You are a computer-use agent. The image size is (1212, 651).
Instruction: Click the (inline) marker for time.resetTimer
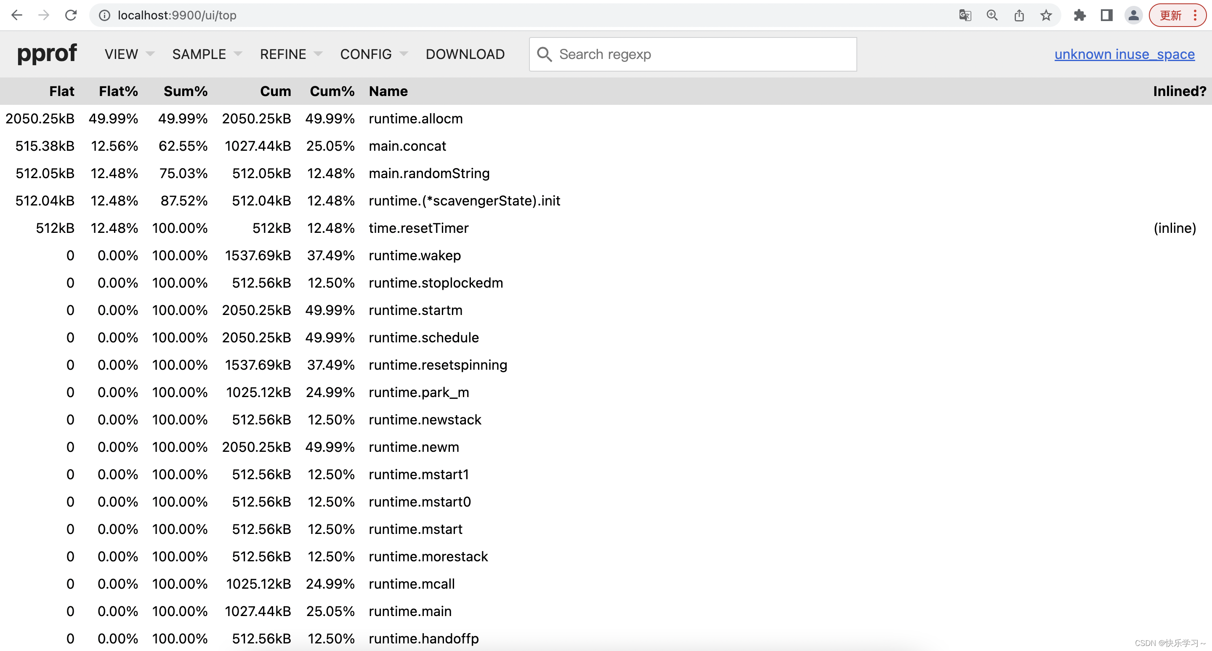click(1175, 228)
